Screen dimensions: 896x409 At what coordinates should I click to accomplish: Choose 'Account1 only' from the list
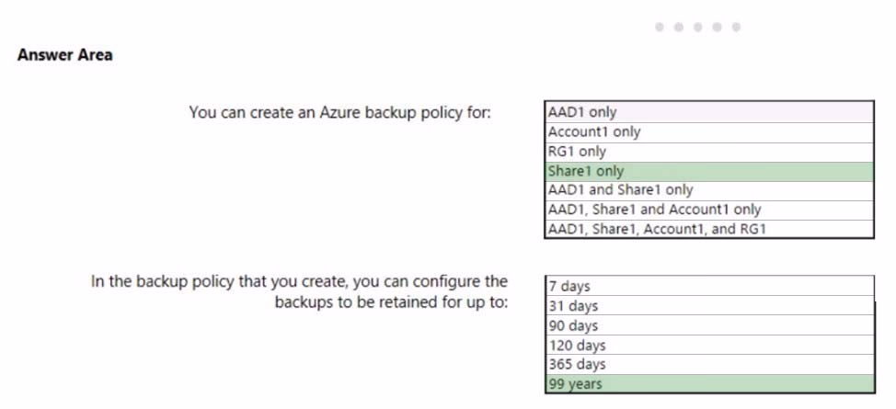click(x=709, y=132)
